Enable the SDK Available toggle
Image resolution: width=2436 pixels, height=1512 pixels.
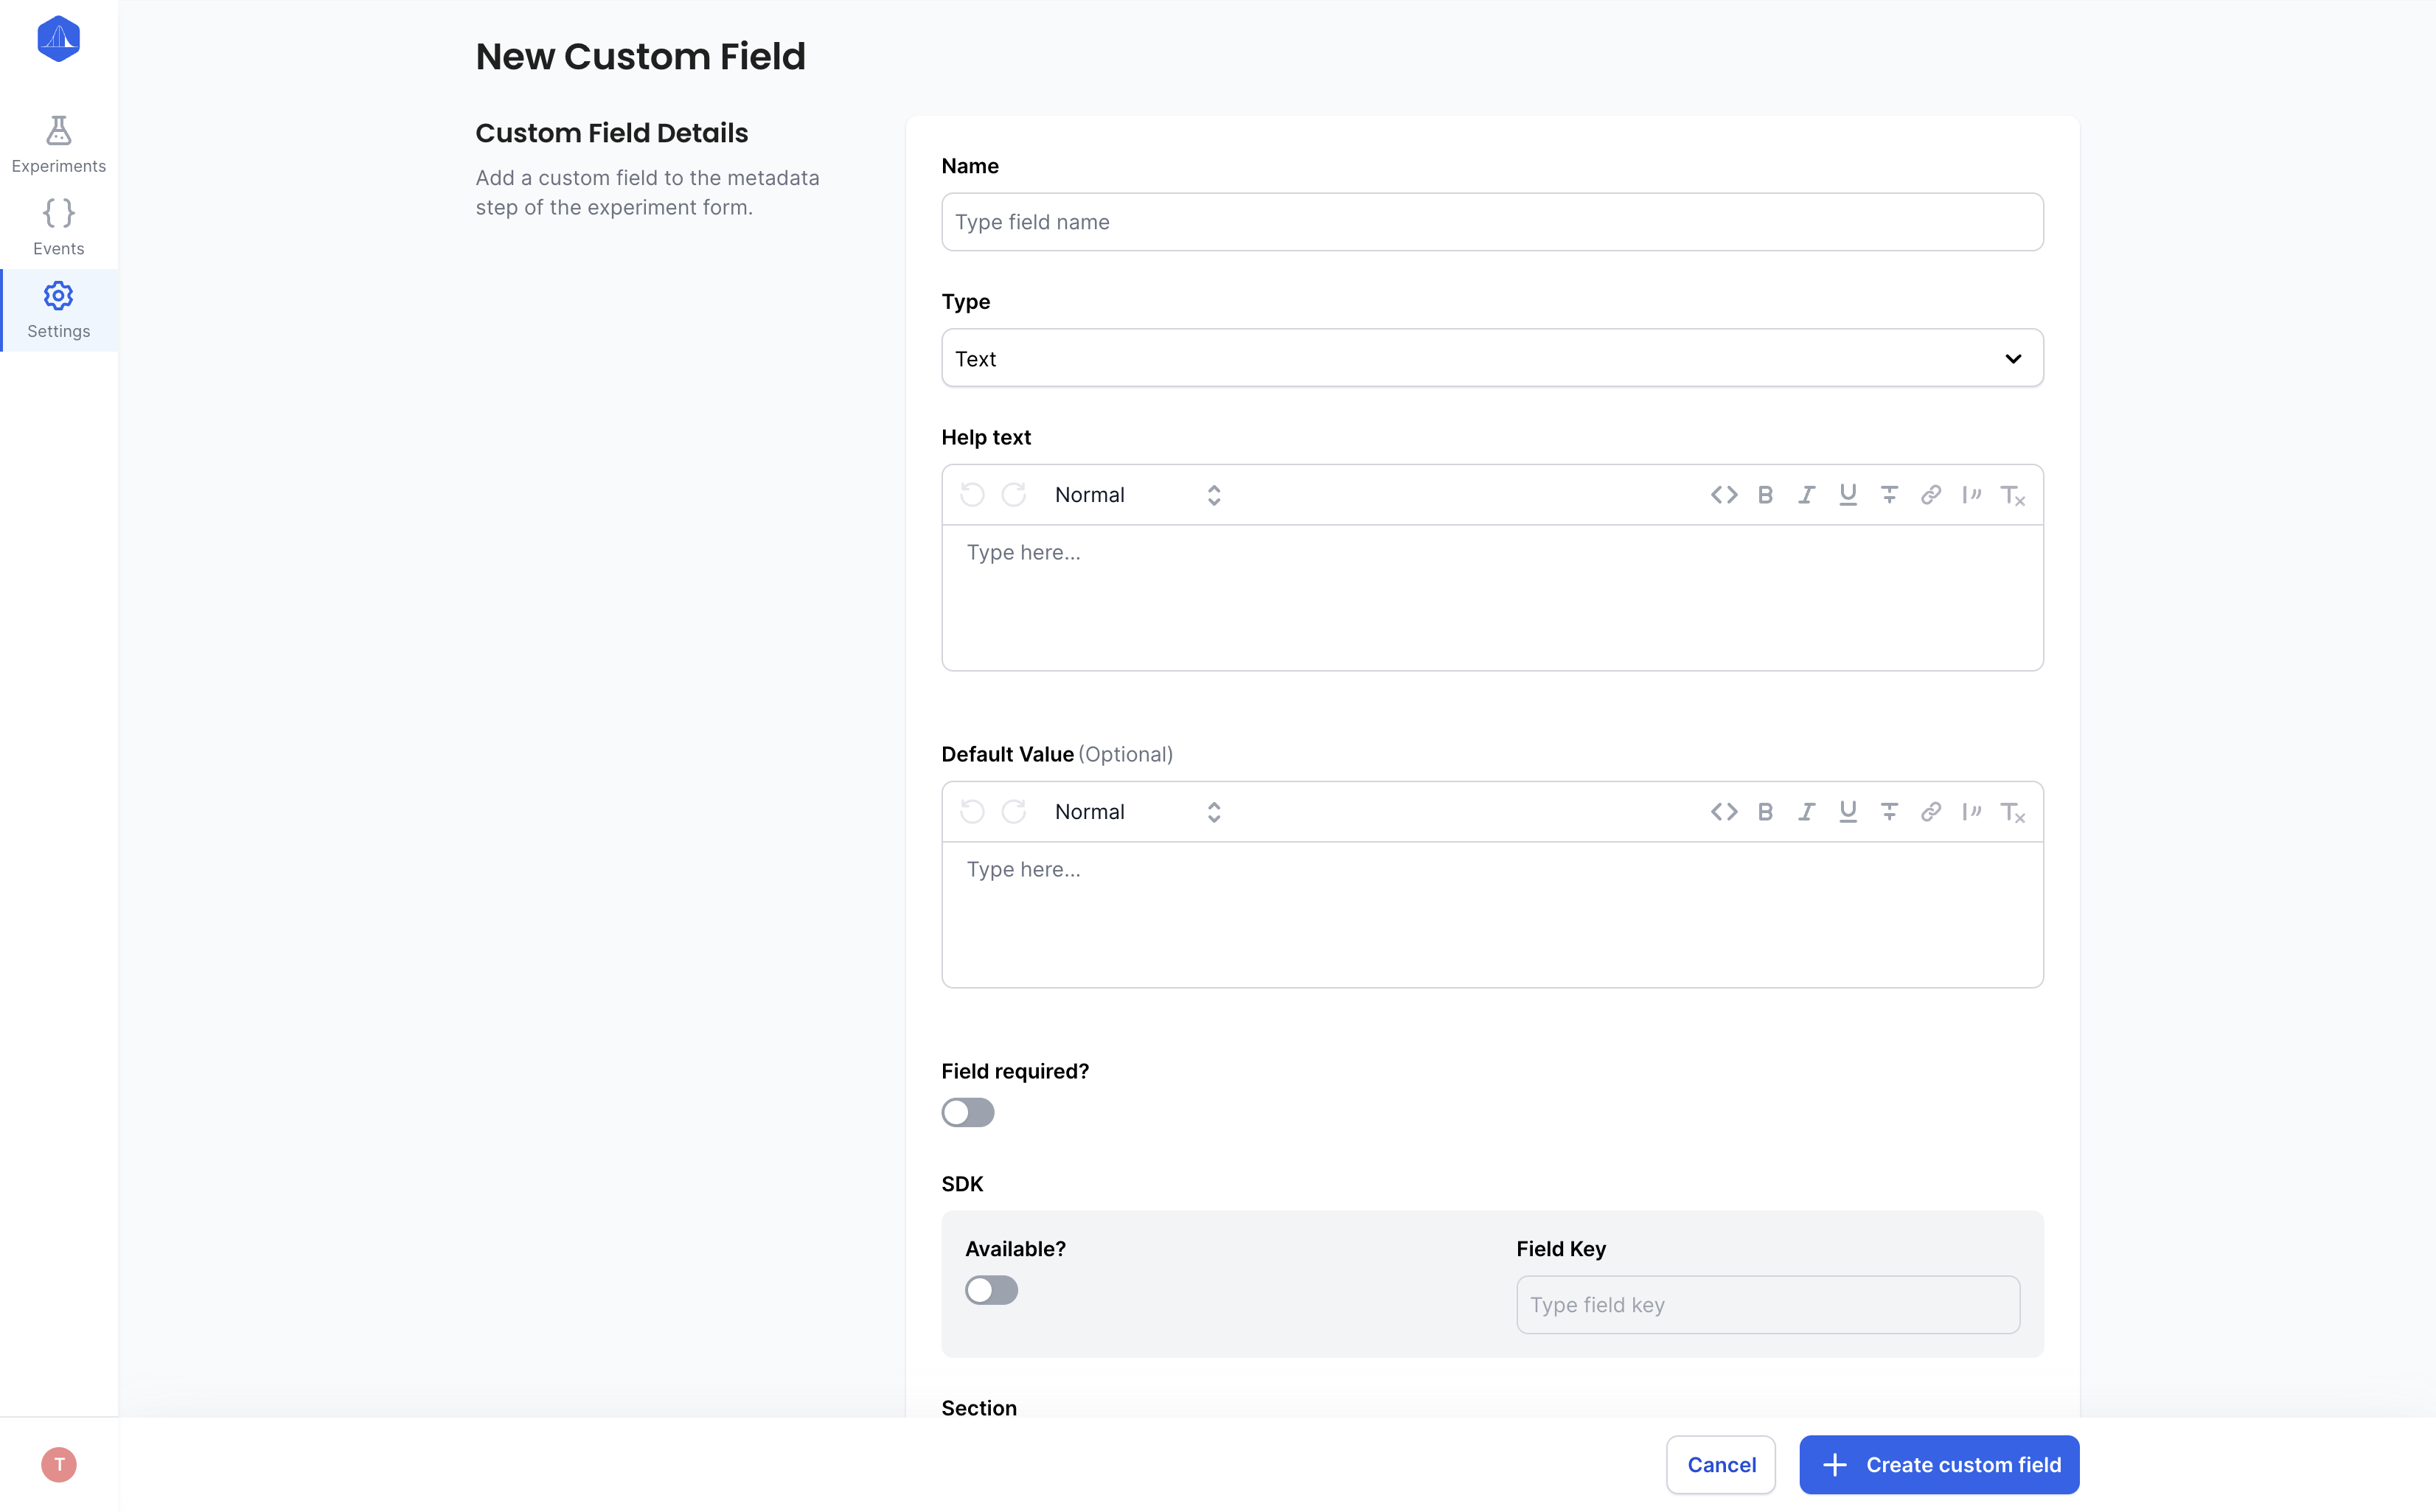[x=991, y=1290]
